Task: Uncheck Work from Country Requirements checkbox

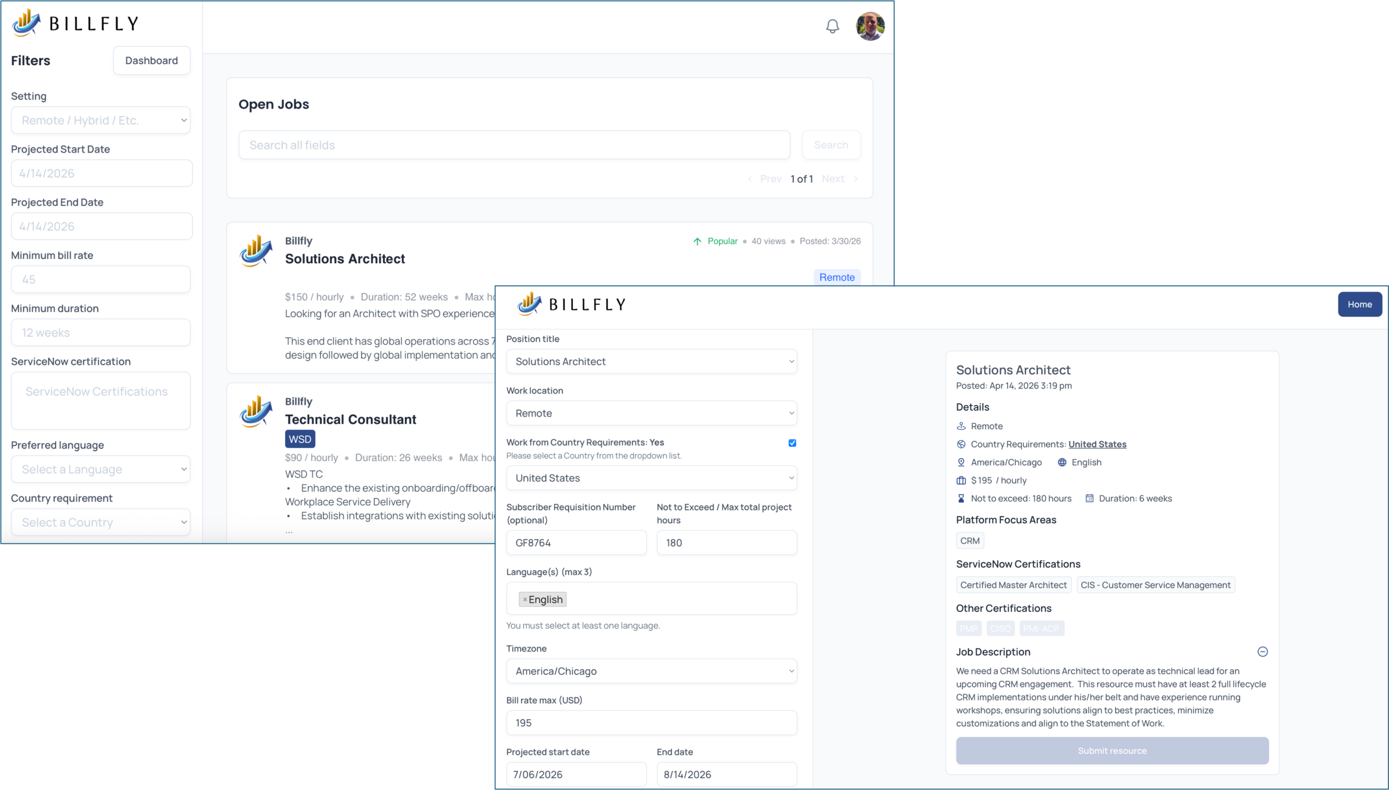Action: 792,443
